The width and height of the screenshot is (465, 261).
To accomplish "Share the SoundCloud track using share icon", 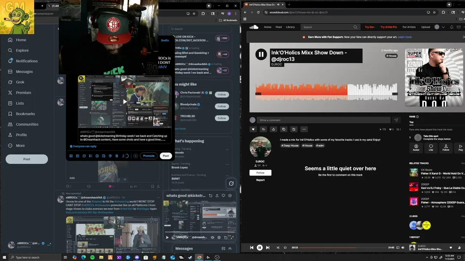I will pos(274,129).
